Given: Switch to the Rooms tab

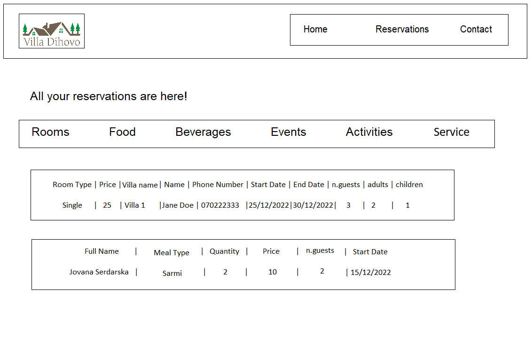Looking at the screenshot, I should [50, 132].
